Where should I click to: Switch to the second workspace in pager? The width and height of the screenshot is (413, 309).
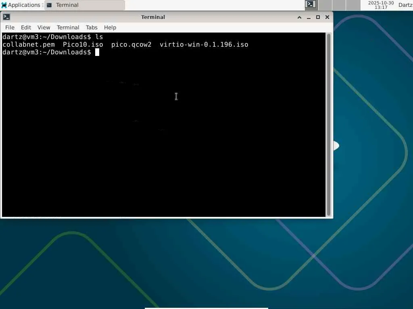click(325, 5)
